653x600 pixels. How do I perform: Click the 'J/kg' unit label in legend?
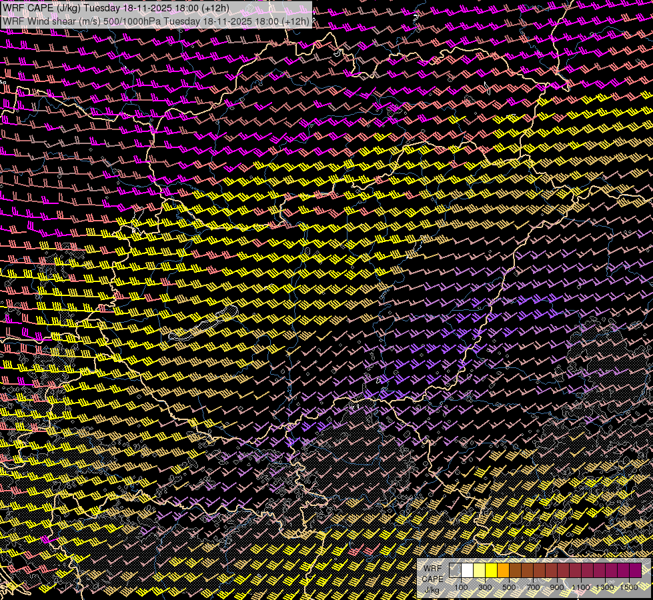(432, 589)
